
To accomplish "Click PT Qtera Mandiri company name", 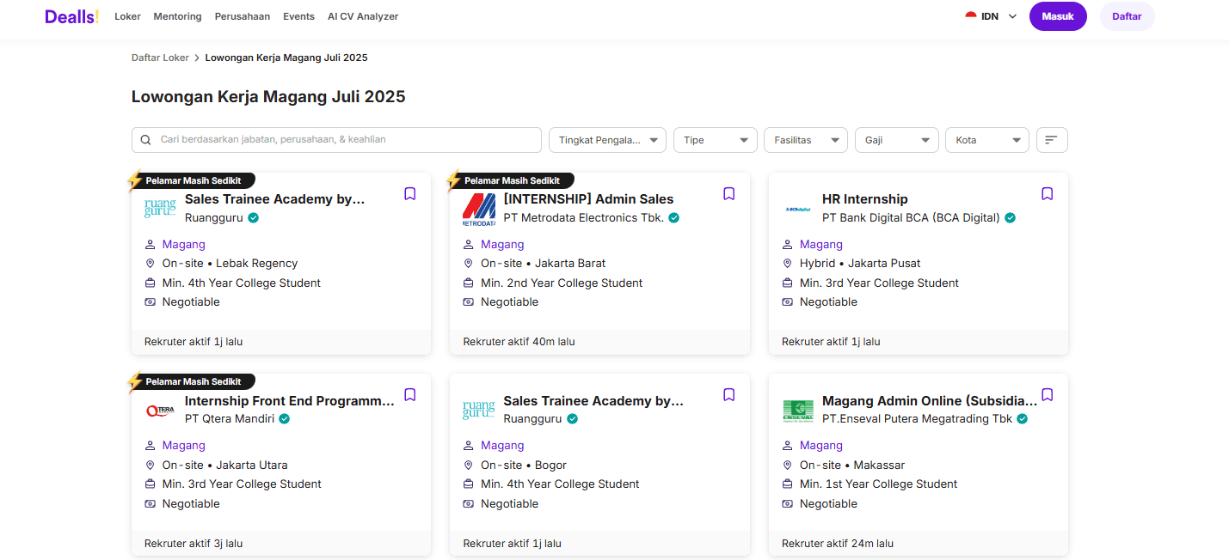I will click(x=230, y=419).
